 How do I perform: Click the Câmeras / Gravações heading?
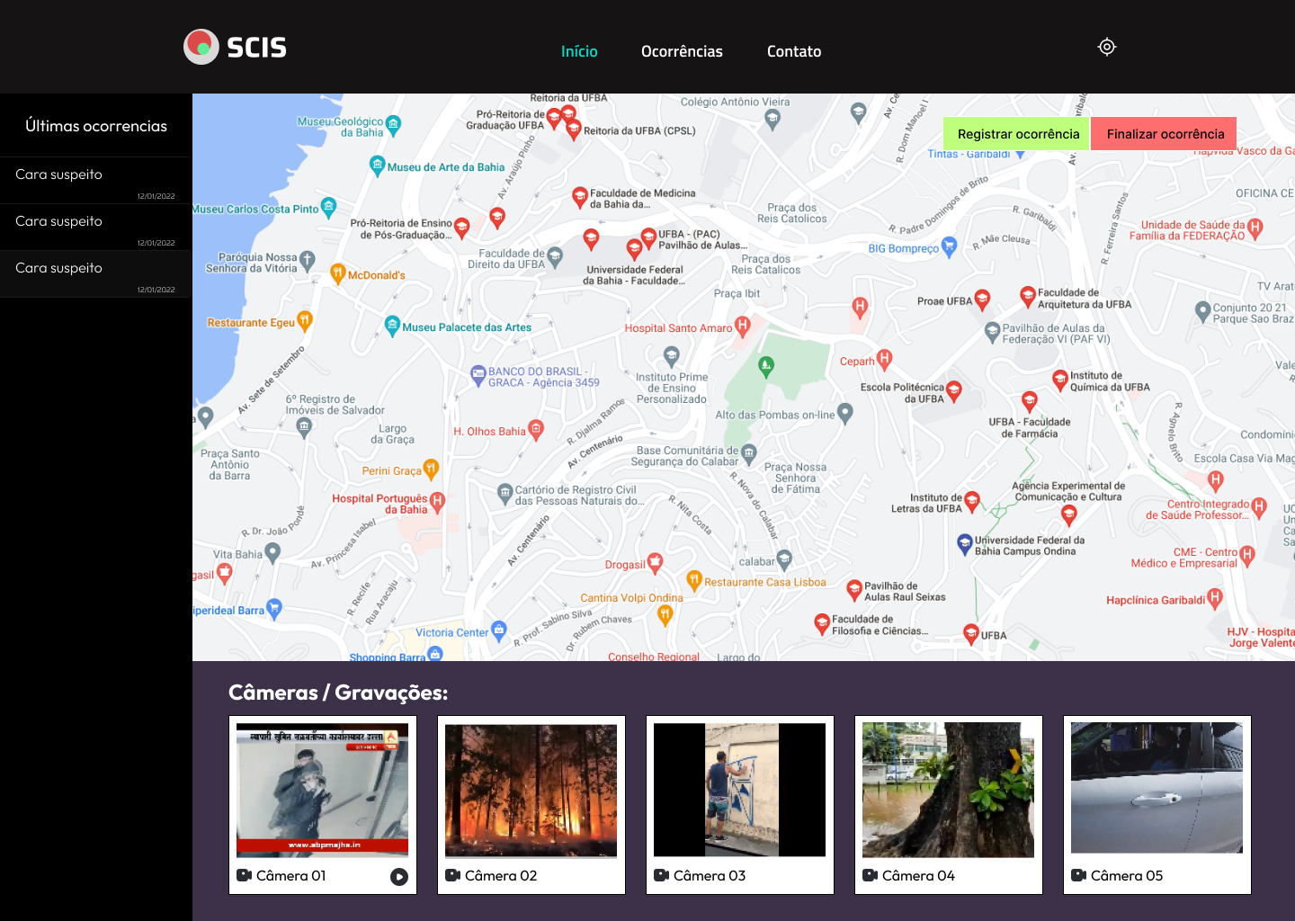[338, 693]
